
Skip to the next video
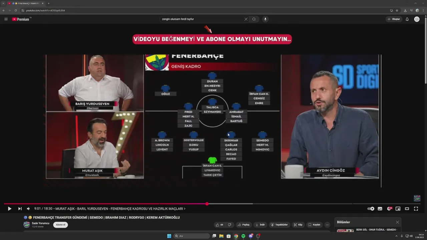click(x=20, y=209)
